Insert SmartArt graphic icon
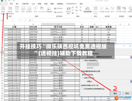The image size is (132, 101). point(42,9)
